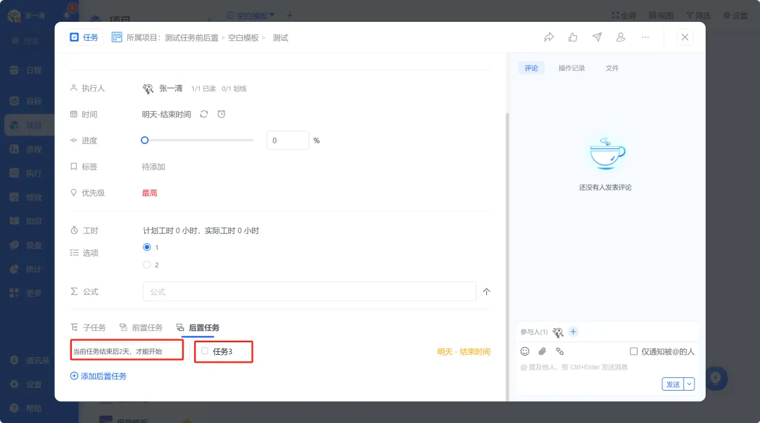The width and height of the screenshot is (760, 423).
Task: Add participant with the blue plus icon
Action: coord(573,332)
